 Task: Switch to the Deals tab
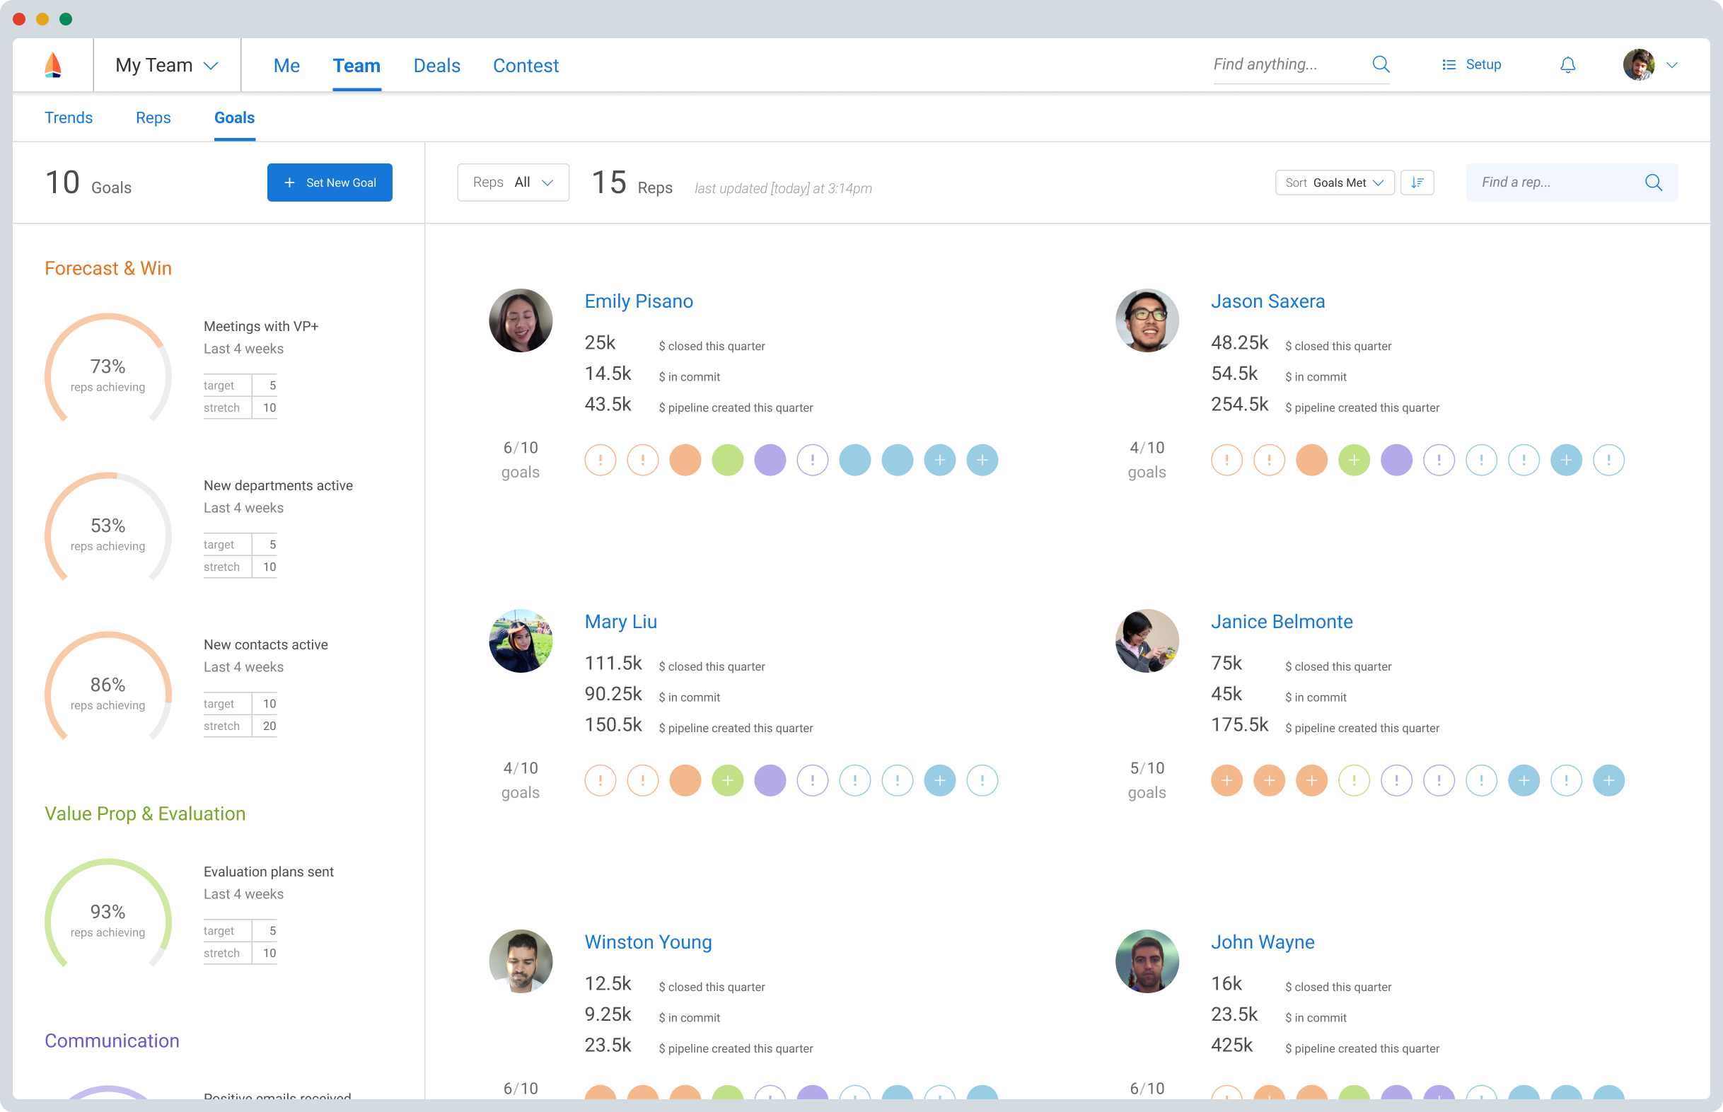point(436,66)
